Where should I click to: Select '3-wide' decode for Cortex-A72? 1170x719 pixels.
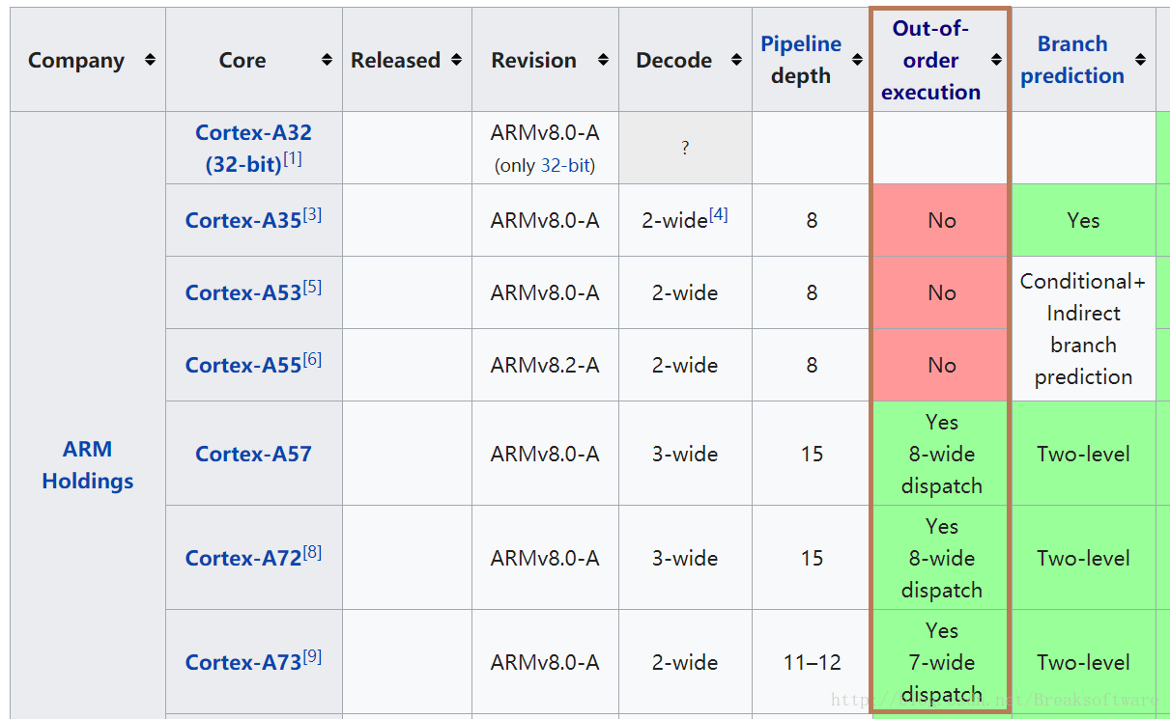click(x=685, y=558)
